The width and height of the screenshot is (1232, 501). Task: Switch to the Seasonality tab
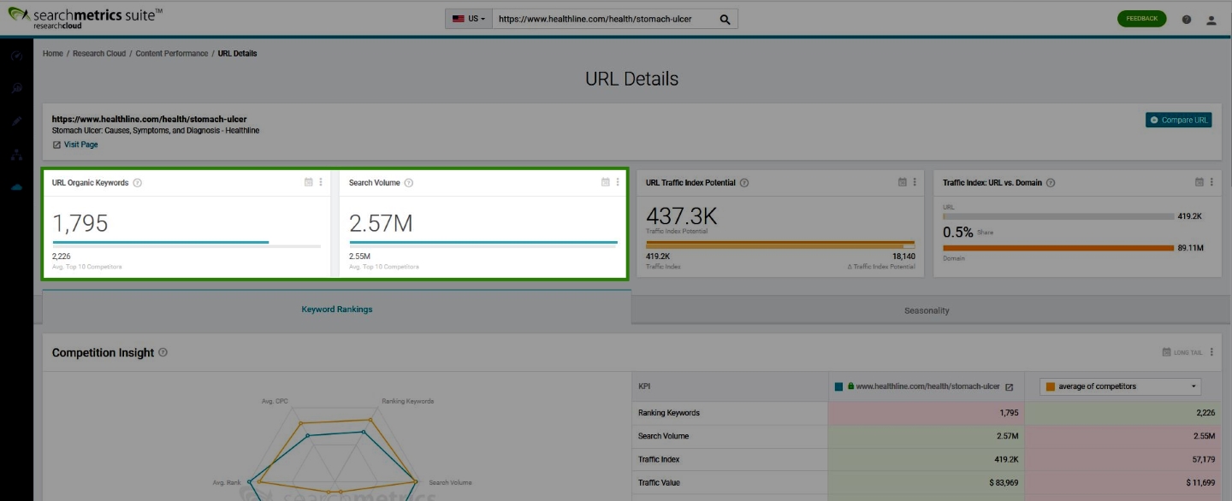tap(927, 310)
